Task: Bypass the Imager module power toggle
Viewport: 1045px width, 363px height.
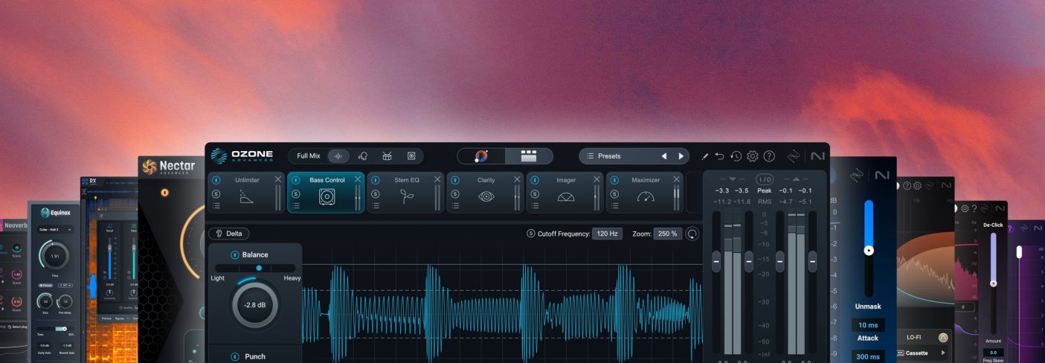Action: click(535, 180)
